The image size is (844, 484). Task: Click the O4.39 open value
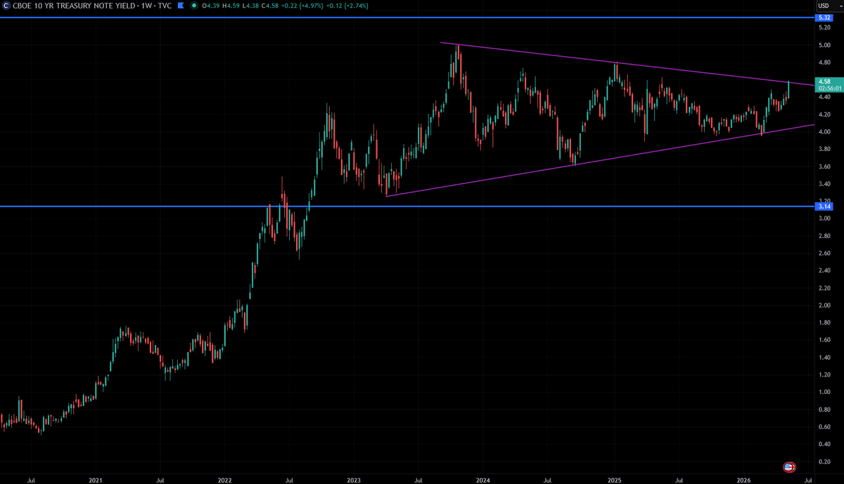click(x=212, y=6)
